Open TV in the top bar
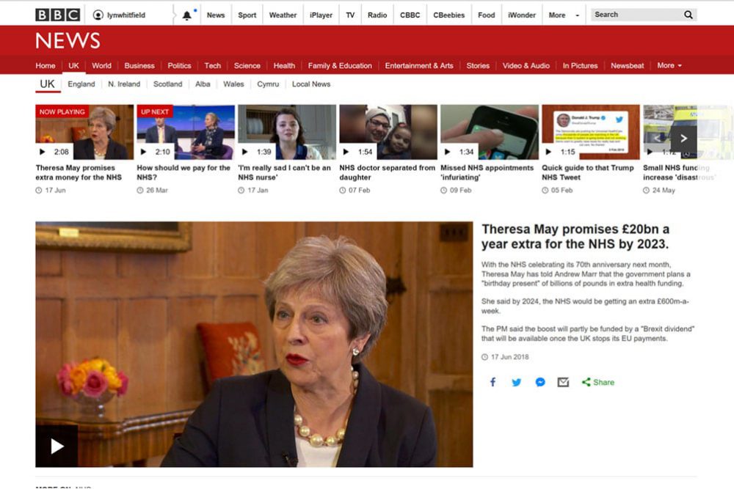This screenshot has width=734, height=489. pyautogui.click(x=350, y=15)
